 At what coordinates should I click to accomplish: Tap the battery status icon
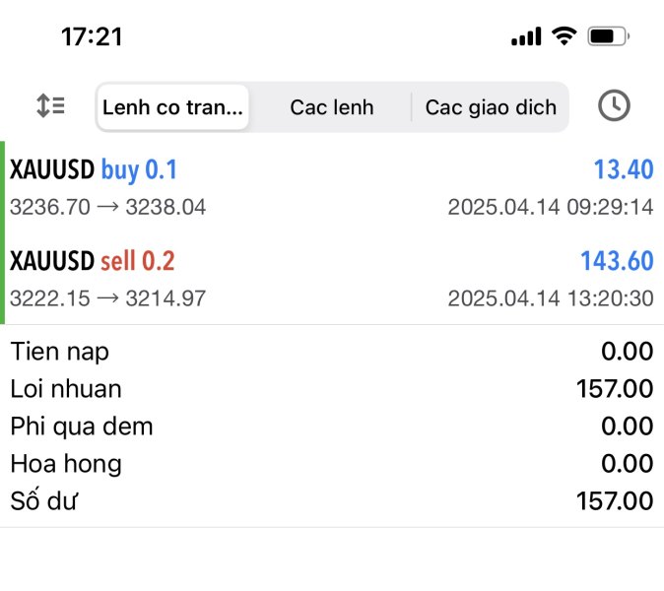(x=607, y=36)
